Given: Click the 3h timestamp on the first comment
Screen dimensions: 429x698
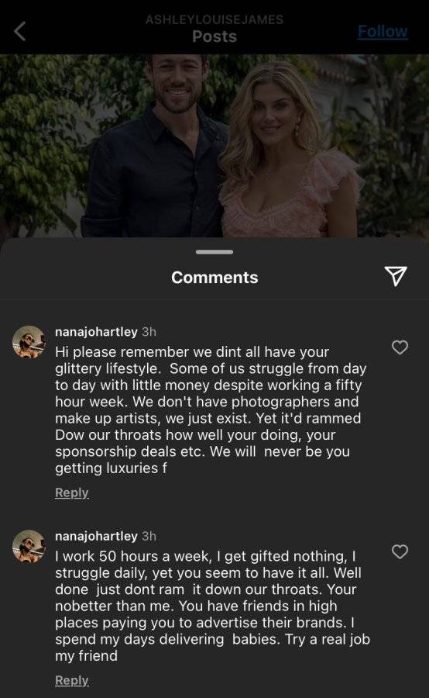Looking at the screenshot, I should point(149,332).
